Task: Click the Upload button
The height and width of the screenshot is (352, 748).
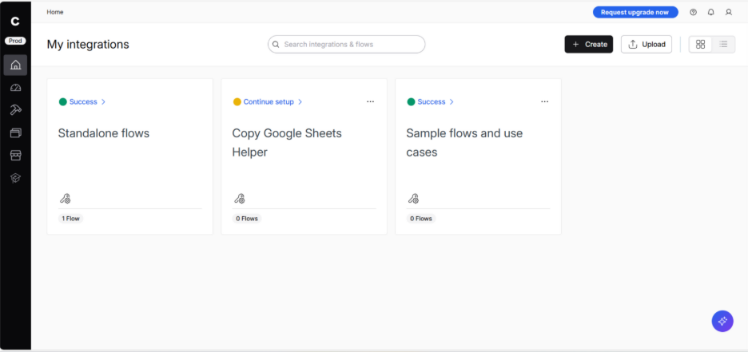Action: coord(647,45)
